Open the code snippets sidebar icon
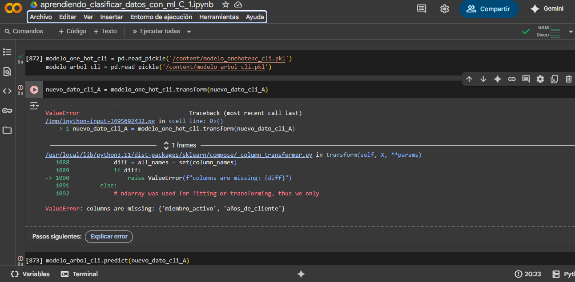Screen dimensions: 575x282 (7, 91)
